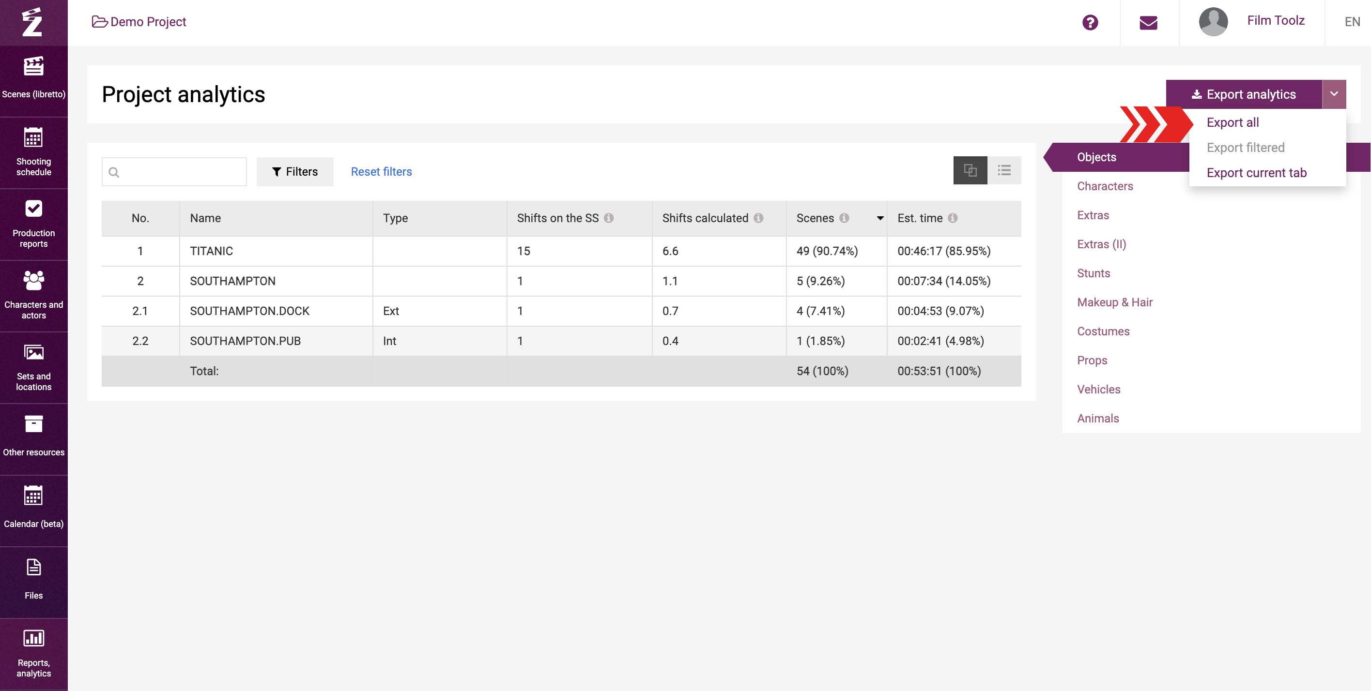
Task: Click the help question mark icon
Action: click(x=1090, y=22)
